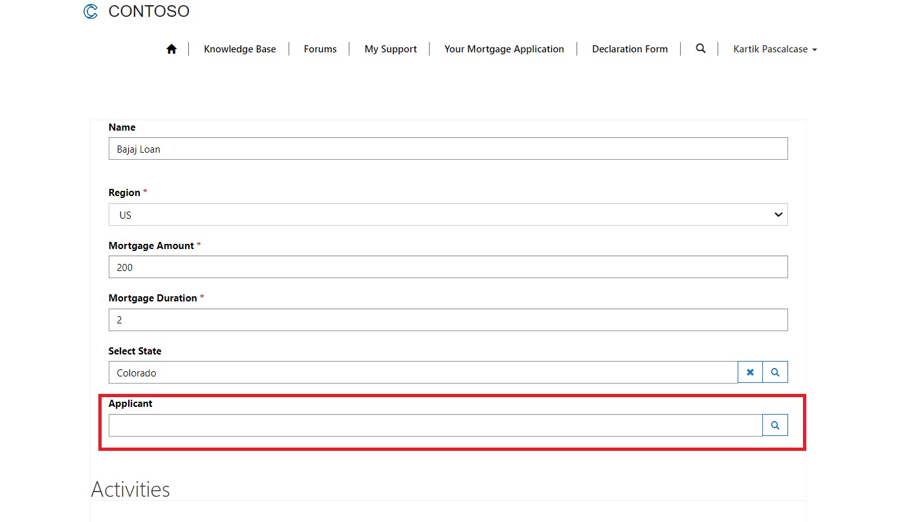Click the Contoso logo icon
Image resolution: width=913 pixels, height=522 pixels.
[91, 12]
